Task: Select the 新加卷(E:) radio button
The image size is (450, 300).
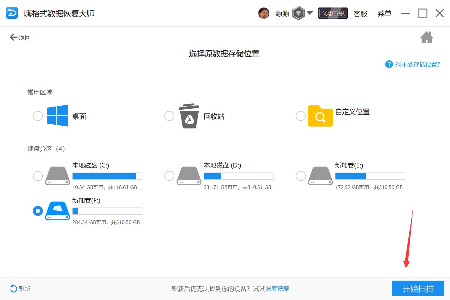Action: coord(300,176)
